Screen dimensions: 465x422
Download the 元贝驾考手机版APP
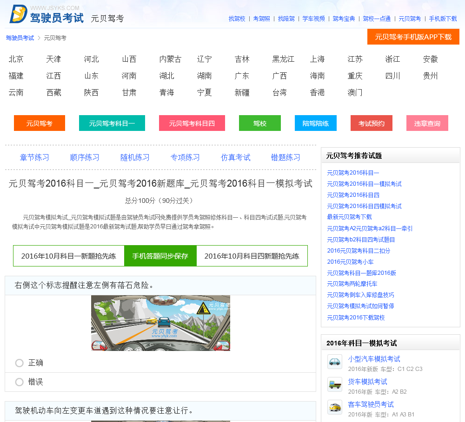[x=413, y=37]
